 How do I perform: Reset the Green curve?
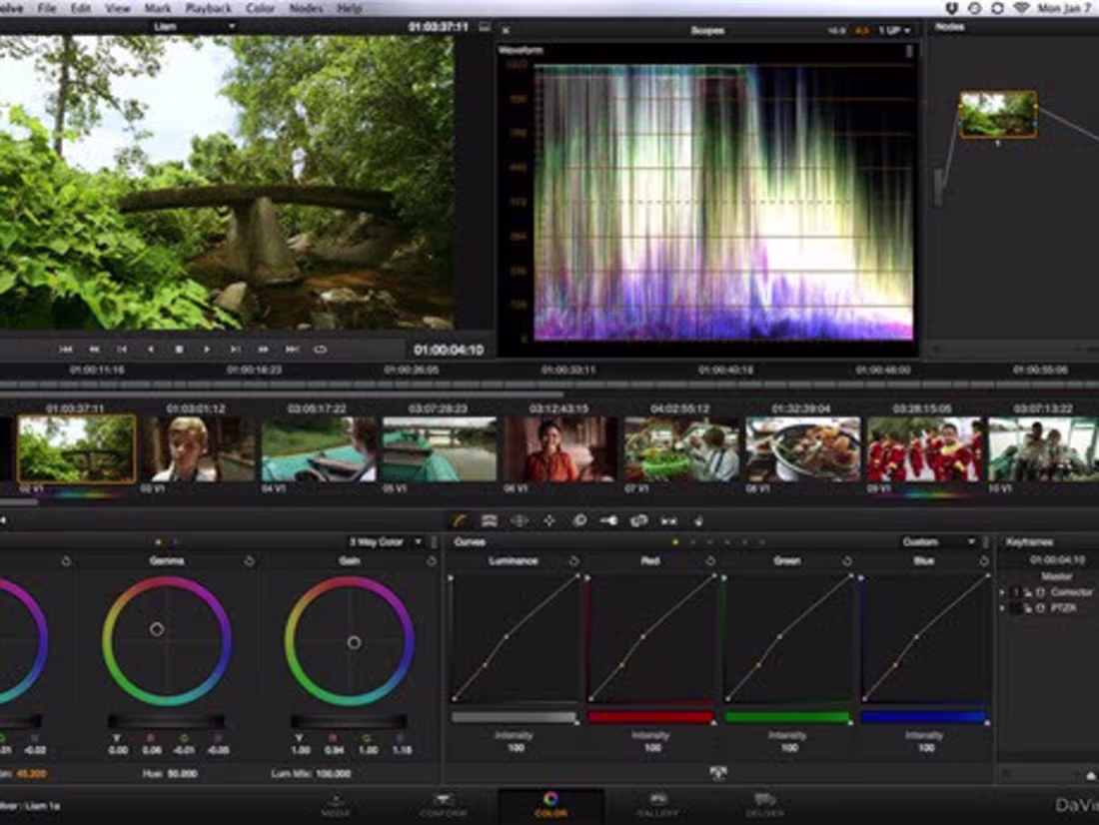pyautogui.click(x=846, y=561)
